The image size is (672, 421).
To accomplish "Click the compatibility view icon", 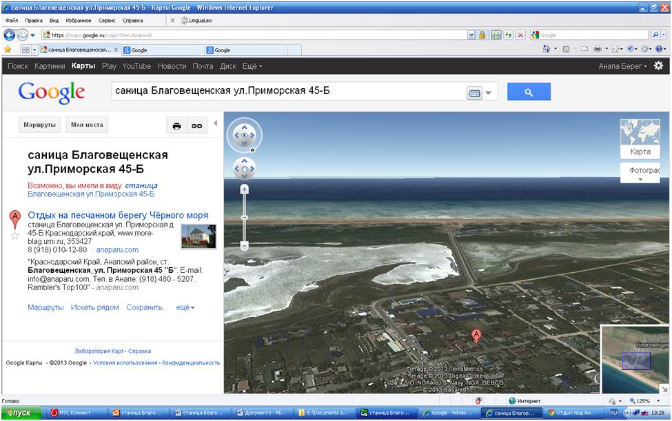I will click(x=496, y=35).
